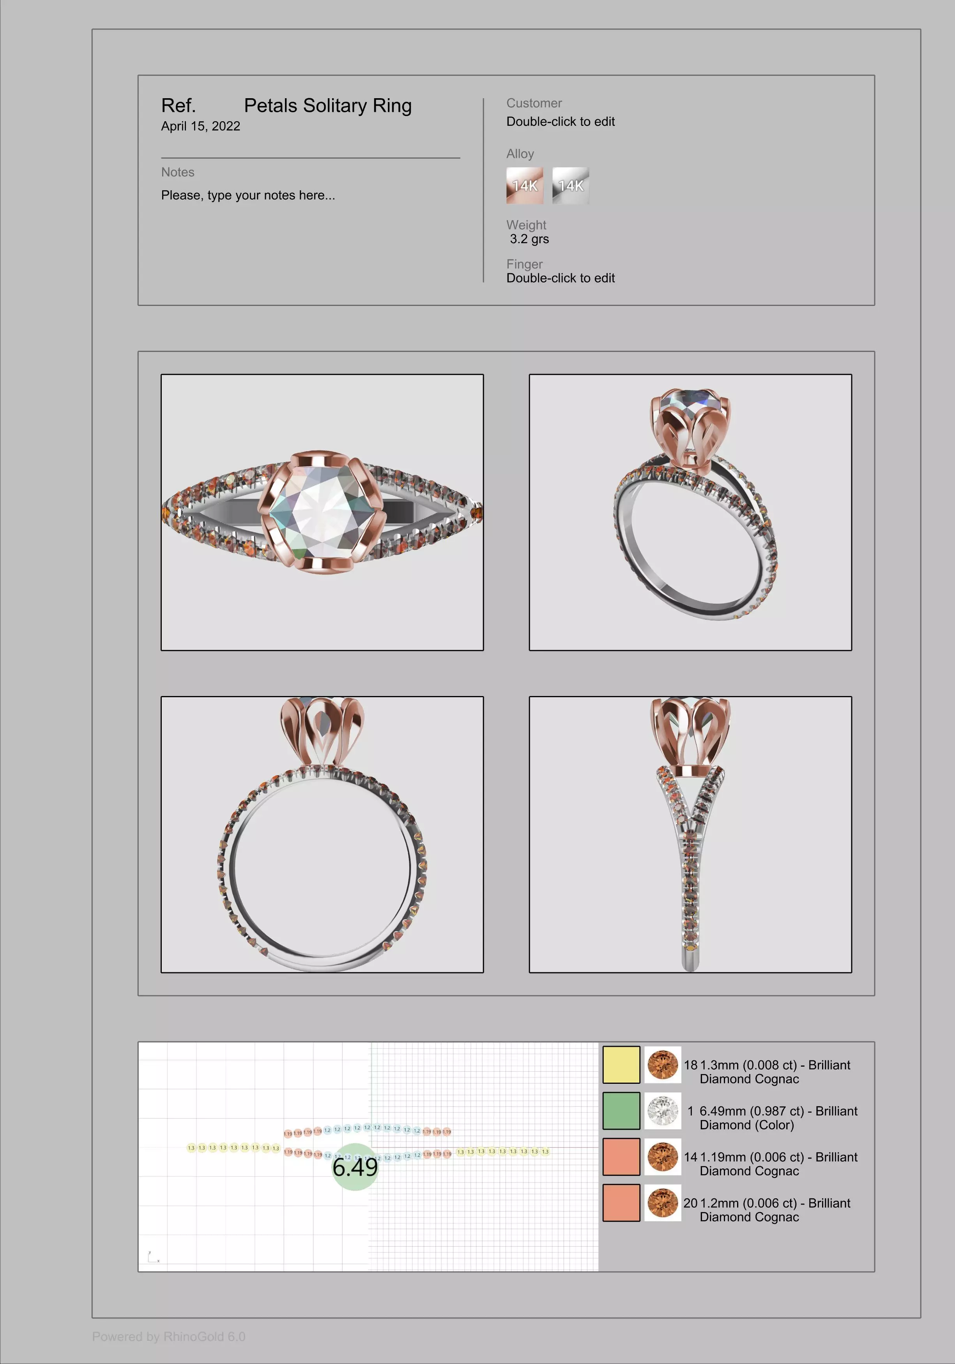Click '20 1.2mm (0.006 ct) - Brilliant Diamond Cognac'
This screenshot has width=955, height=1364.
click(767, 1210)
